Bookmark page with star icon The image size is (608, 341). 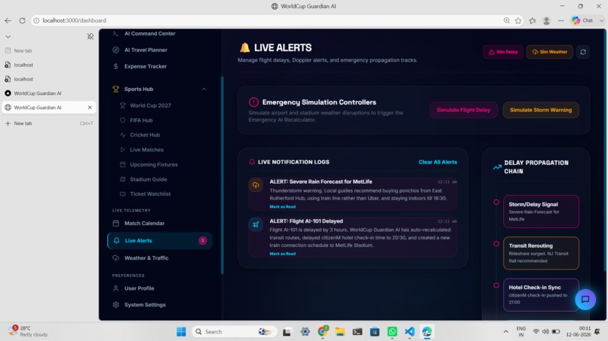[518, 20]
